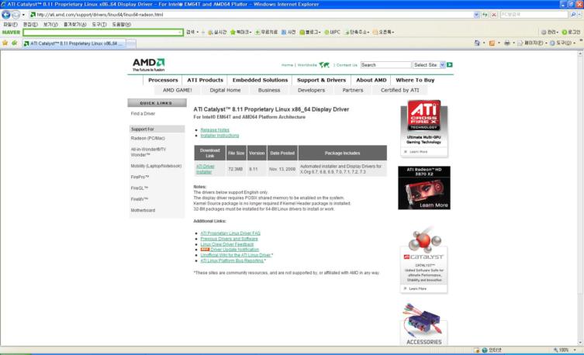Click the 사전 dictionary toolbar button

tap(289, 33)
